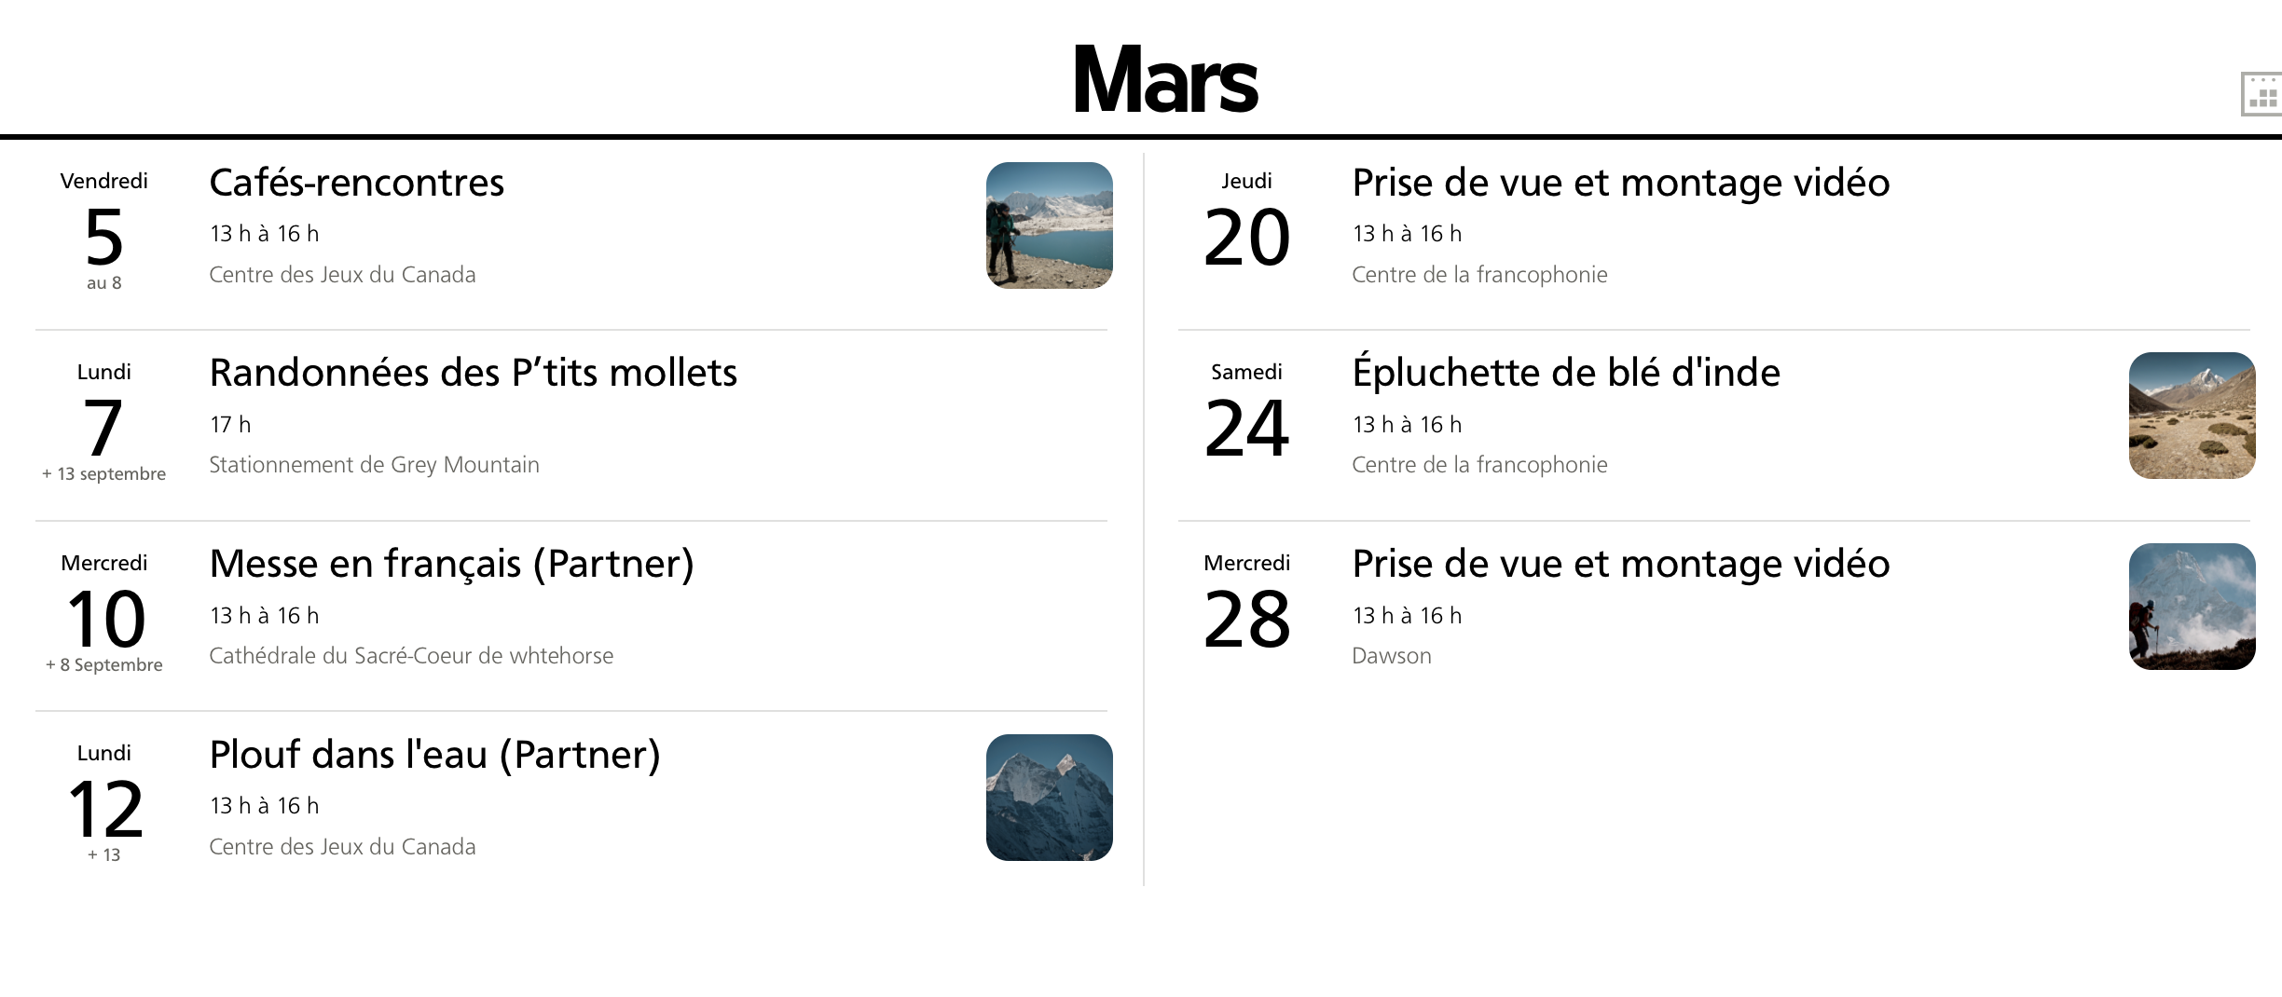Click the calendar grid view icon
The image size is (2282, 997).
2261,94
